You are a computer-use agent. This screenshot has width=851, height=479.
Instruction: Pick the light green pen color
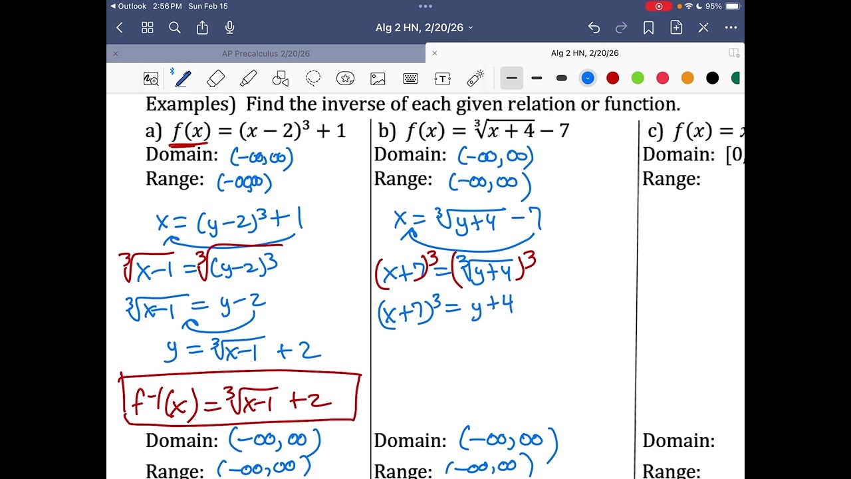[638, 79]
